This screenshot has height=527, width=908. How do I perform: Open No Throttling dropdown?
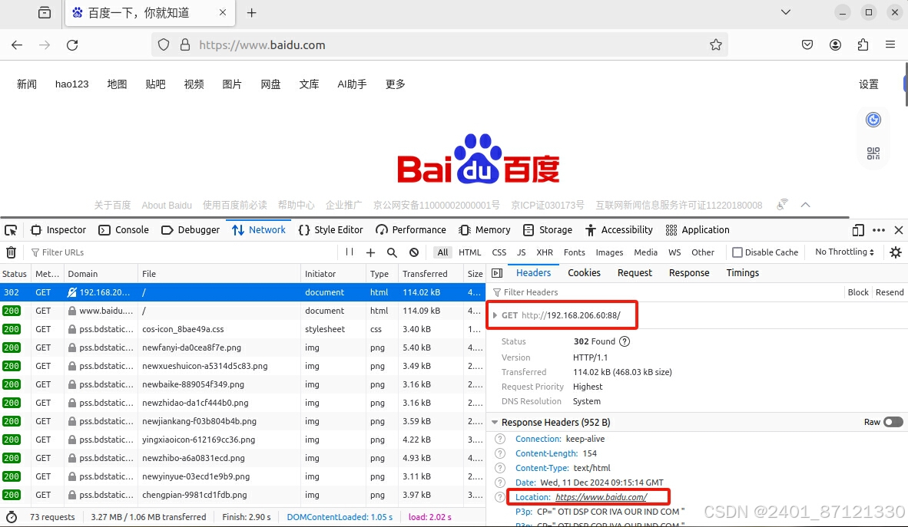(844, 252)
